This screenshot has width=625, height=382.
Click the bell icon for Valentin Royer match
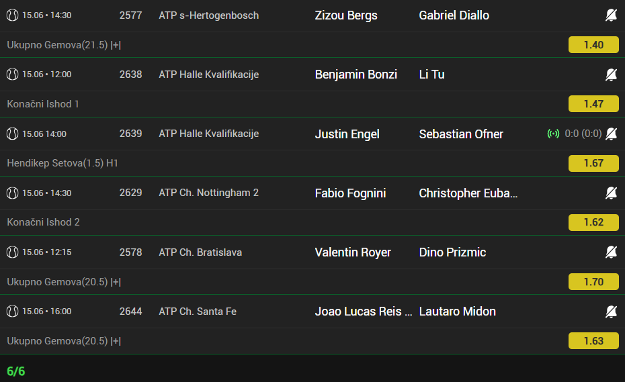coord(611,252)
